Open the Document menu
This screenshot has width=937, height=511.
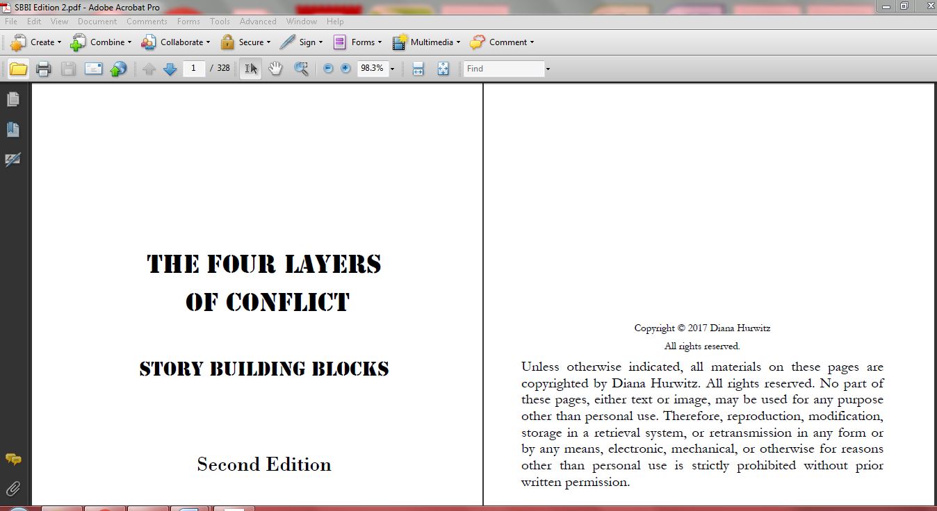(x=97, y=22)
